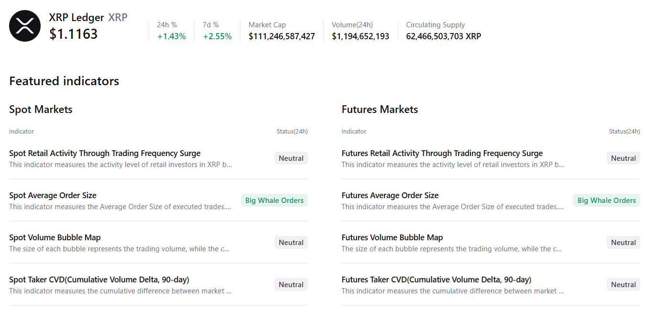The width and height of the screenshot is (655, 313).
Task: Click the Status(24h) header under Futures Markets
Action: tap(624, 131)
